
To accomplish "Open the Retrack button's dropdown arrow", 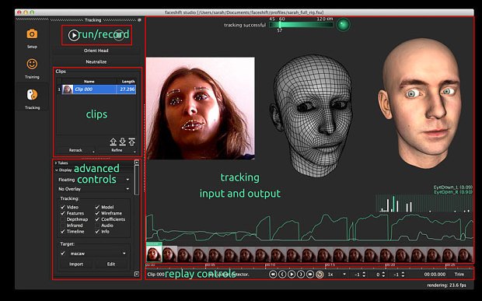I will point(93,151).
